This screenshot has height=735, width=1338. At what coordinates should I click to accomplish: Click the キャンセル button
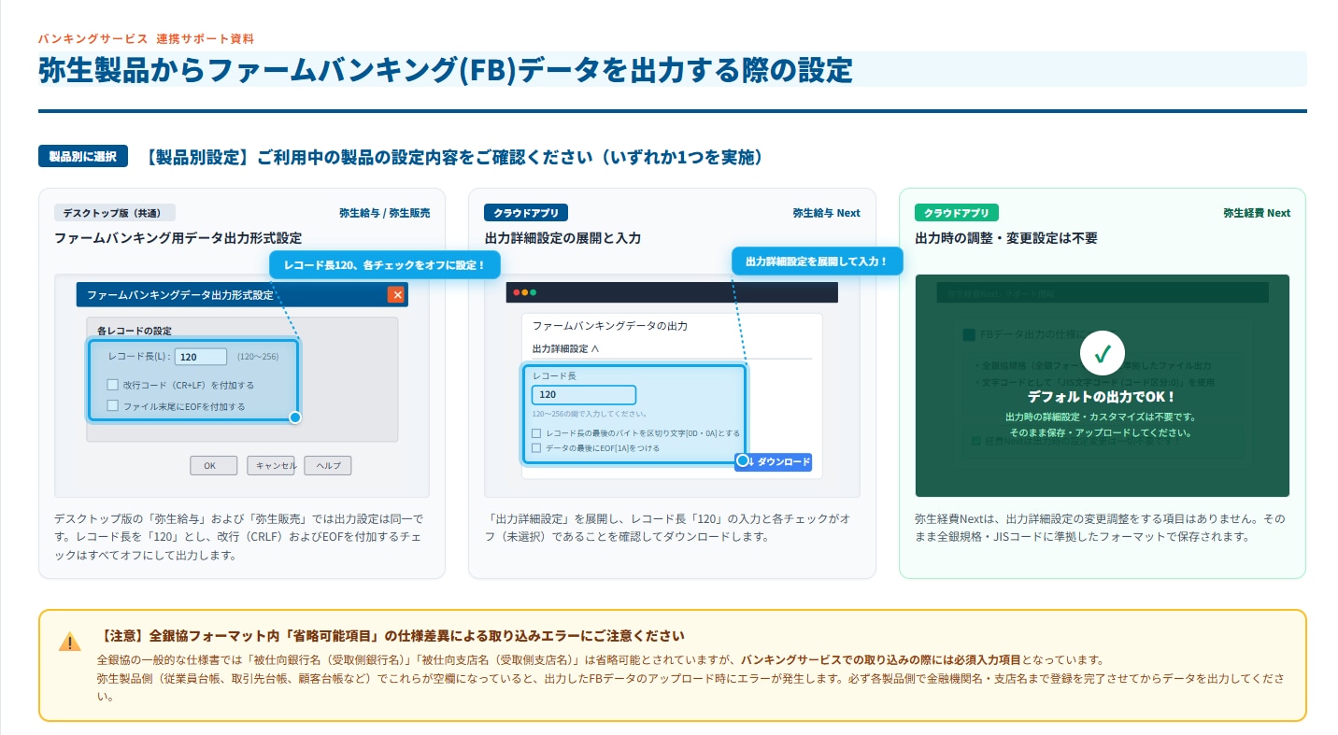[271, 465]
